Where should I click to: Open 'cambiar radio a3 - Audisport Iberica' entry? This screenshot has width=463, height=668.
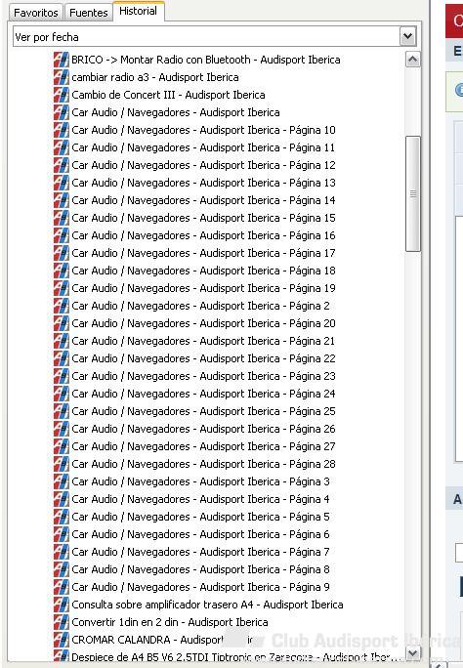pos(155,77)
